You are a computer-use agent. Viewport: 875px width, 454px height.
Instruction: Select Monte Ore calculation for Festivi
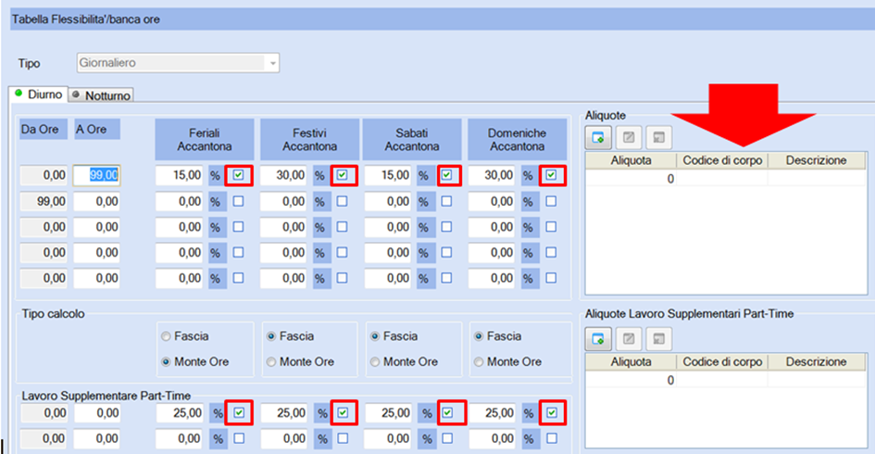pyautogui.click(x=300, y=362)
